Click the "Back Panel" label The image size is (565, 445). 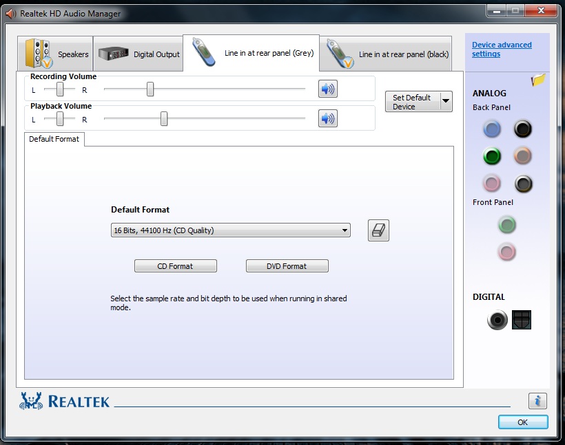(x=491, y=107)
